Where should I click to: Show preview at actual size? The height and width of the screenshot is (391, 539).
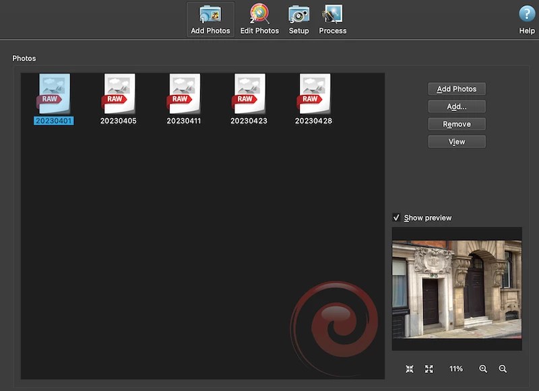click(x=429, y=368)
